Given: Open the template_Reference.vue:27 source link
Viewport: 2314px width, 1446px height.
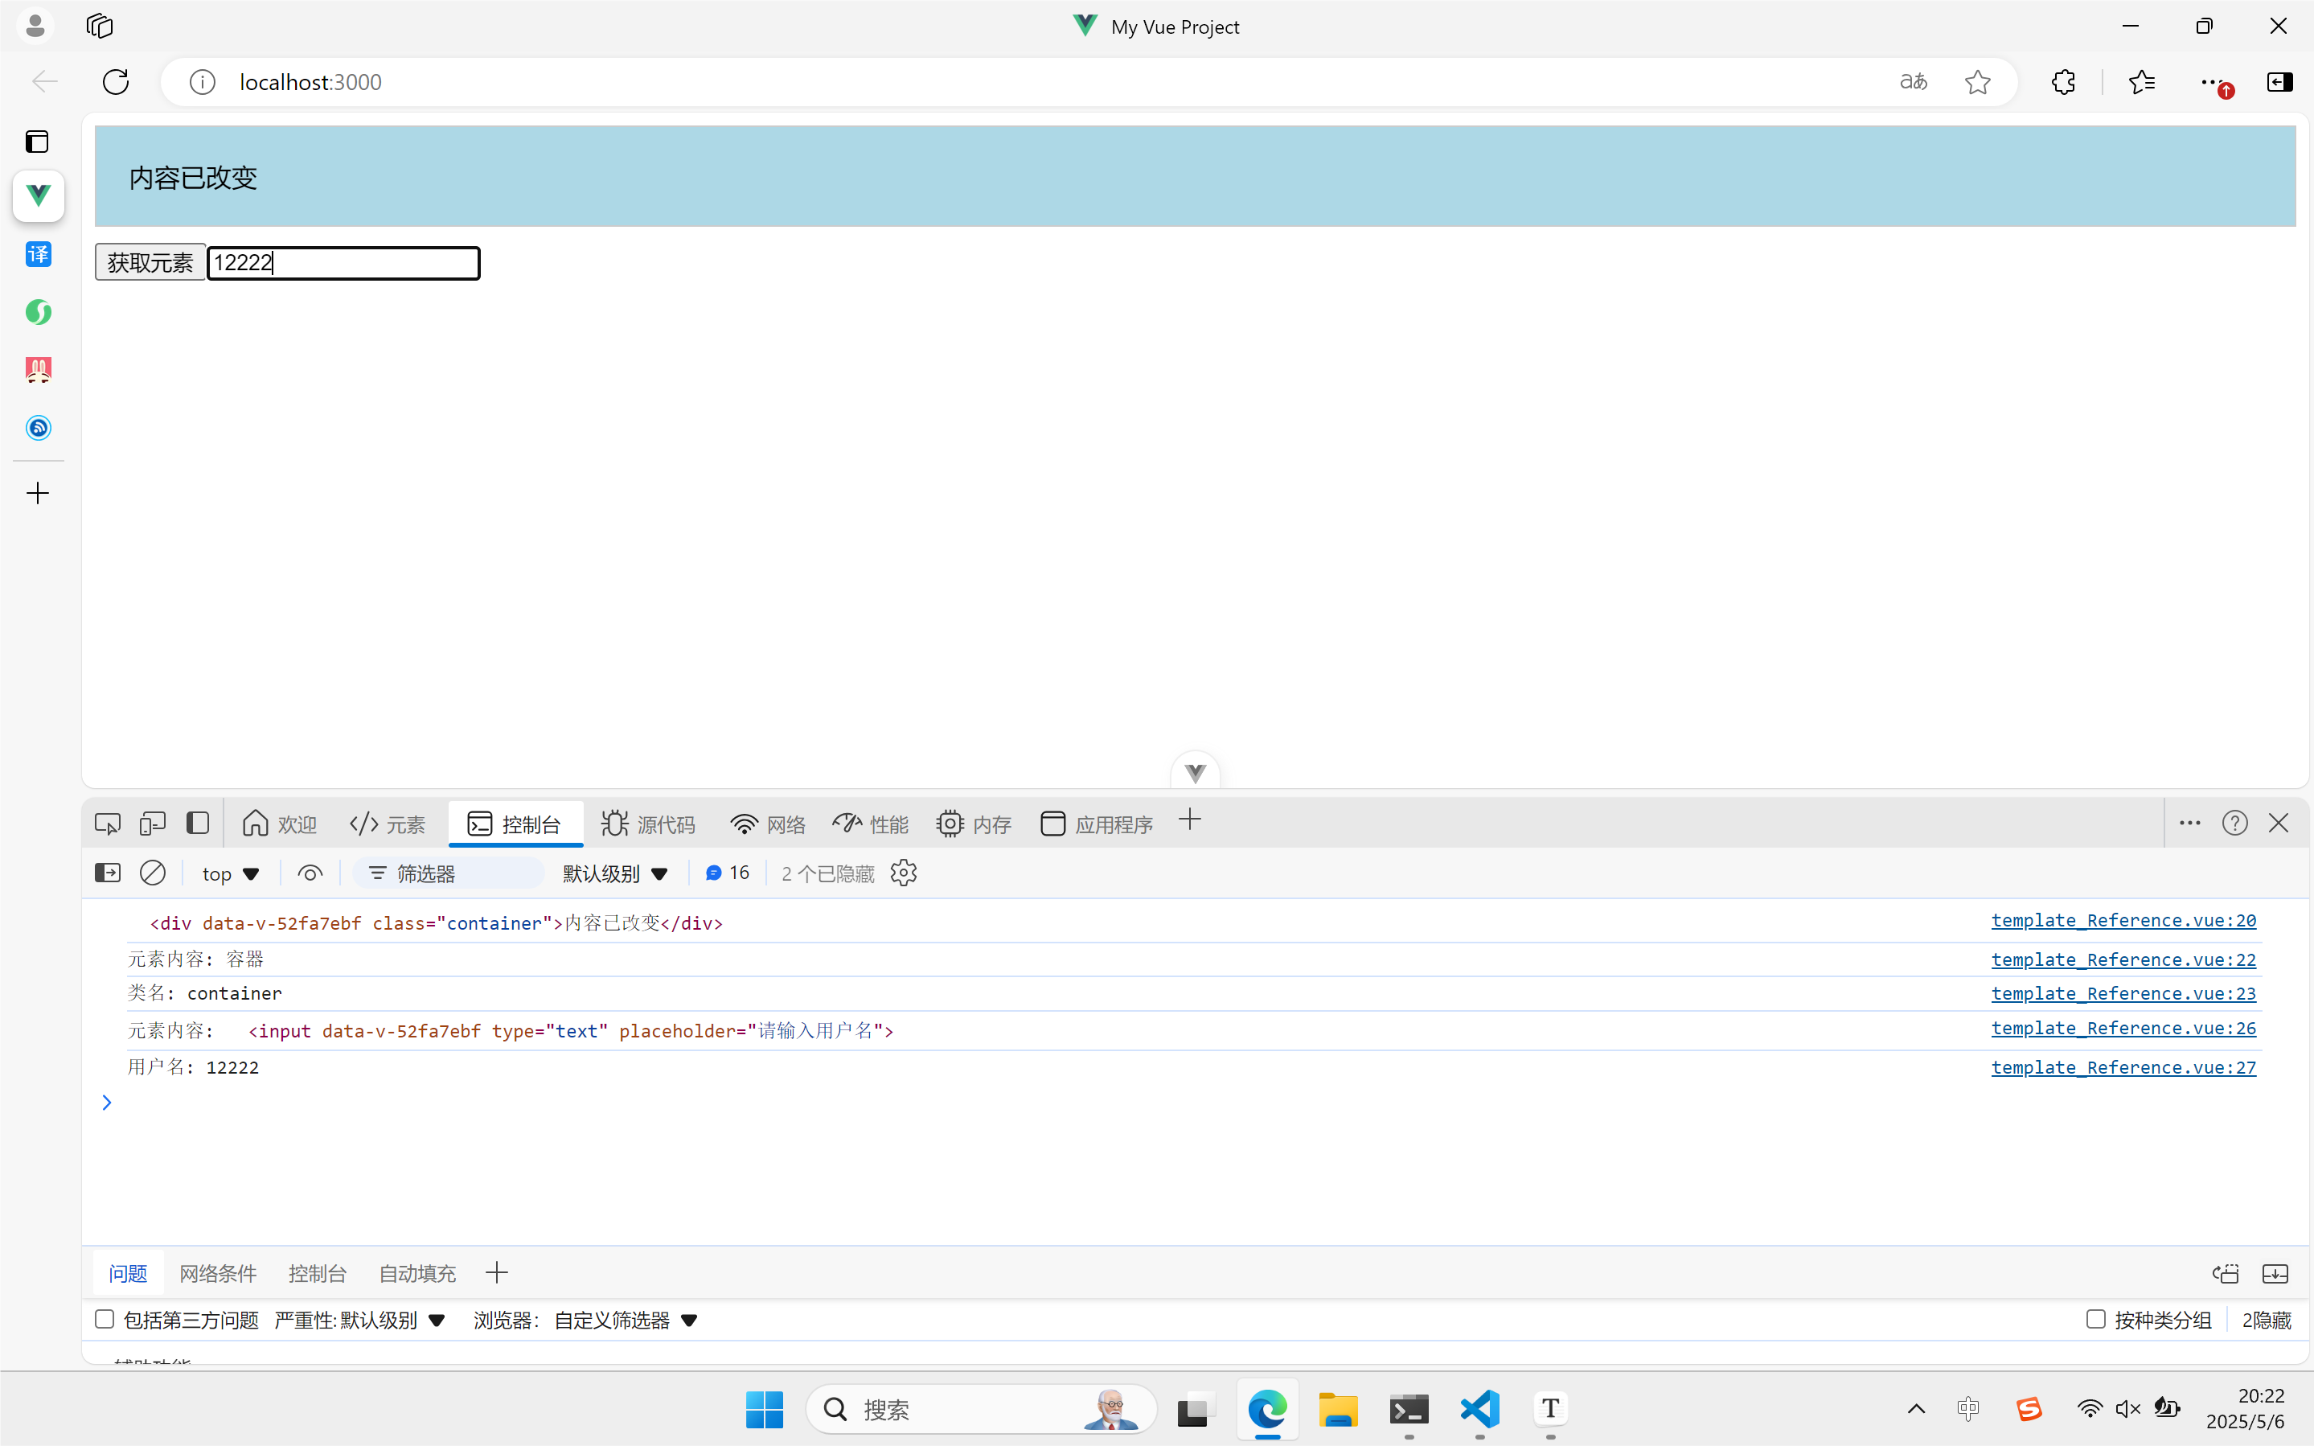Looking at the screenshot, I should click(2123, 1067).
